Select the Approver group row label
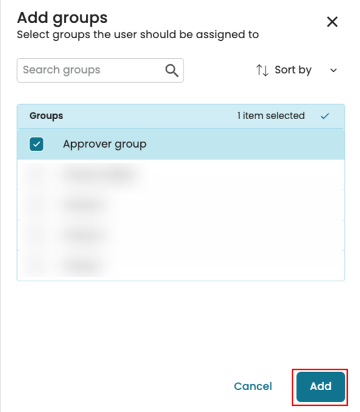This screenshot has height=412, width=360. (105, 144)
